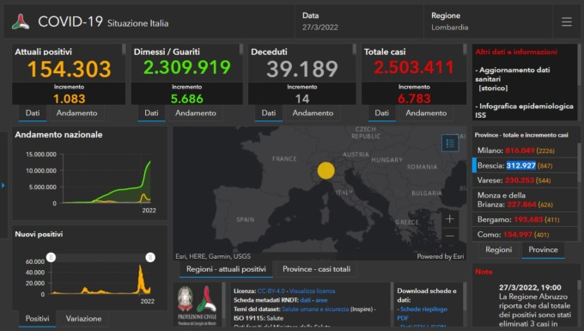Click the Regione field showing Lombardia
This screenshot has width=584, height=331.
[450, 21]
